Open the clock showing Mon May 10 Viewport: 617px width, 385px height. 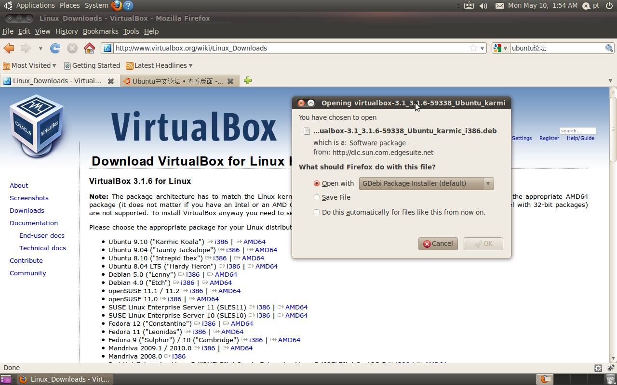pos(543,5)
